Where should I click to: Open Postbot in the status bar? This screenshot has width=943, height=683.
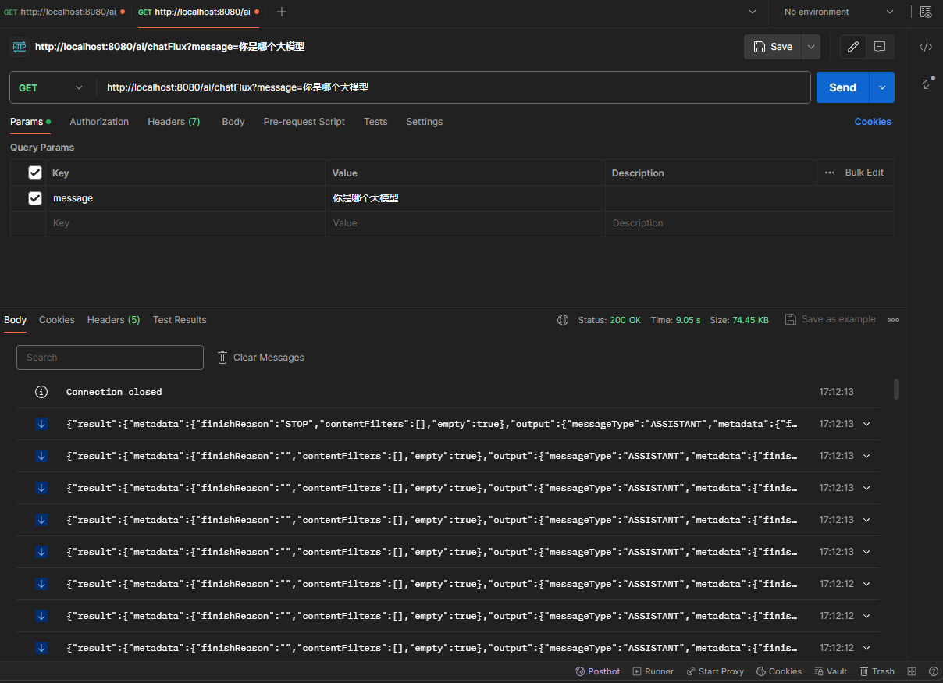[x=598, y=671]
